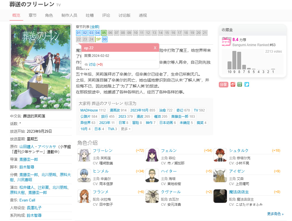
Task: Select episode 05 box
Action: (x=104, y=33)
